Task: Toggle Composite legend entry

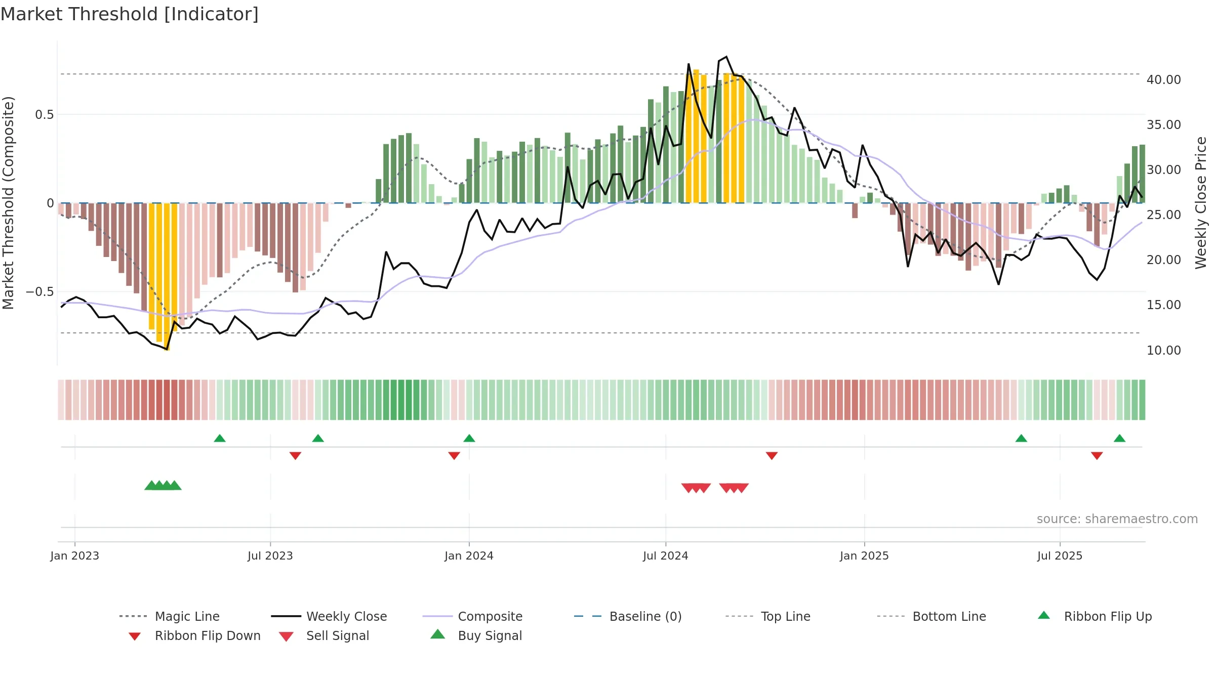Action: (x=472, y=616)
